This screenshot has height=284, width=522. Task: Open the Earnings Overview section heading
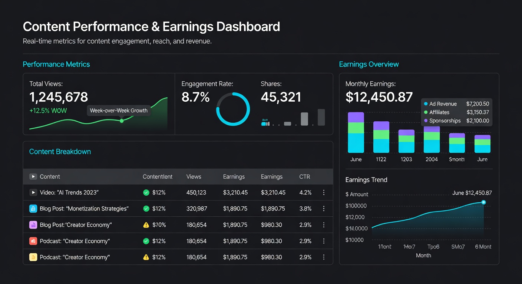tap(369, 64)
